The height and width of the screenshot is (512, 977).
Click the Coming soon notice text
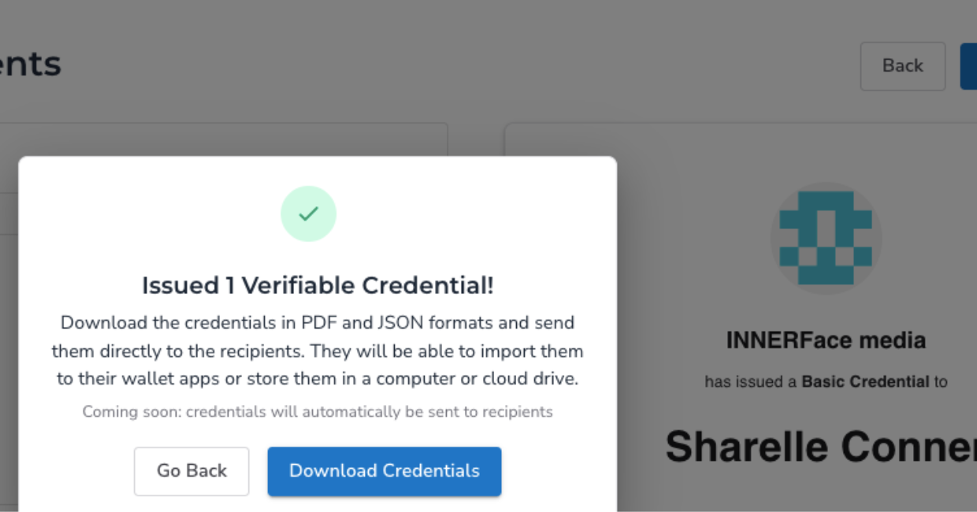pyautogui.click(x=317, y=411)
